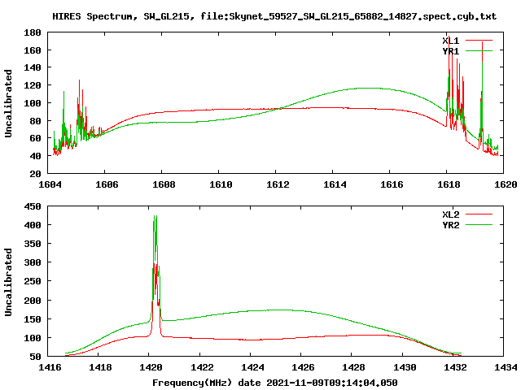Click the 20 y-axis tick label
Image resolution: width=521 pixels, height=390 pixels.
point(35,173)
